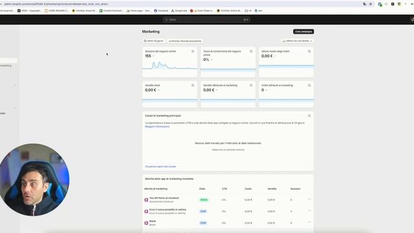Open the COME INIZIARE bookmark folder
The height and width of the screenshot is (233, 414).
(57, 11)
